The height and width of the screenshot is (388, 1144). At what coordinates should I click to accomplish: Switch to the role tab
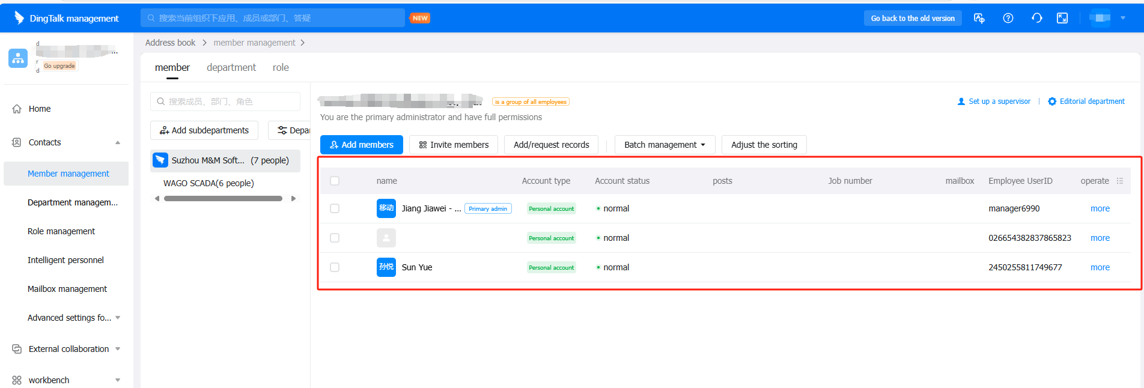[281, 68]
